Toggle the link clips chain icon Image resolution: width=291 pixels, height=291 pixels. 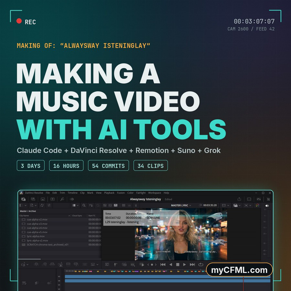[49, 205]
